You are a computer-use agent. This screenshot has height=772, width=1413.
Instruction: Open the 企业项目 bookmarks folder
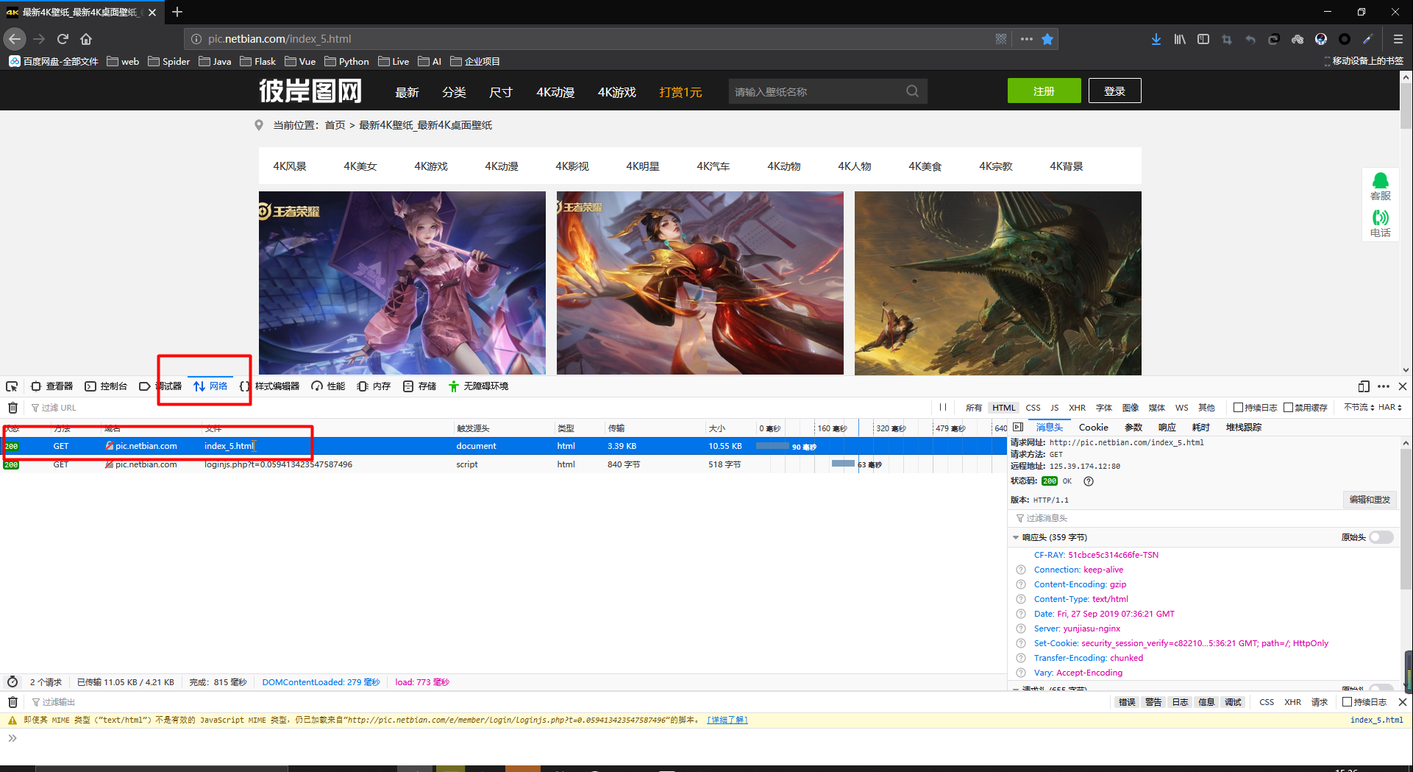[x=474, y=61]
